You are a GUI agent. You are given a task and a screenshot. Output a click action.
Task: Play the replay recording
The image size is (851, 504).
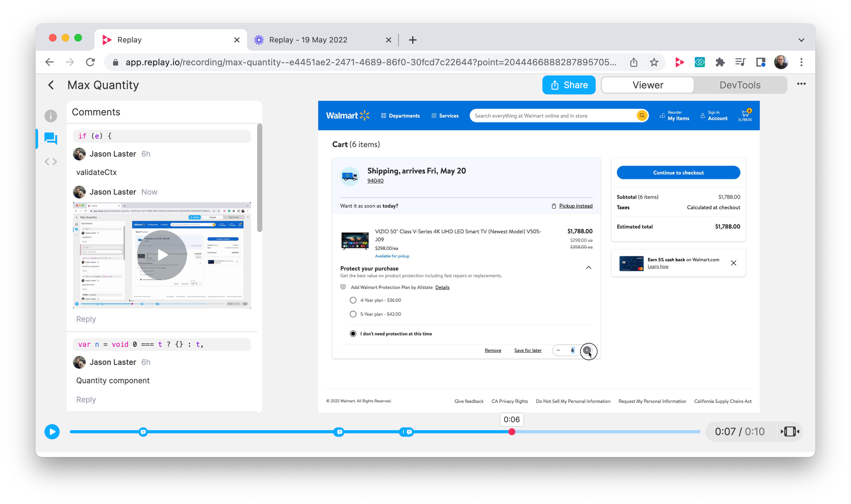pyautogui.click(x=52, y=432)
